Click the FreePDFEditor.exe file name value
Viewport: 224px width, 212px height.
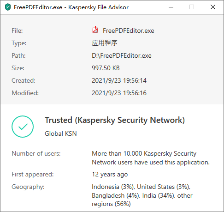pyautogui.click(x=129, y=30)
